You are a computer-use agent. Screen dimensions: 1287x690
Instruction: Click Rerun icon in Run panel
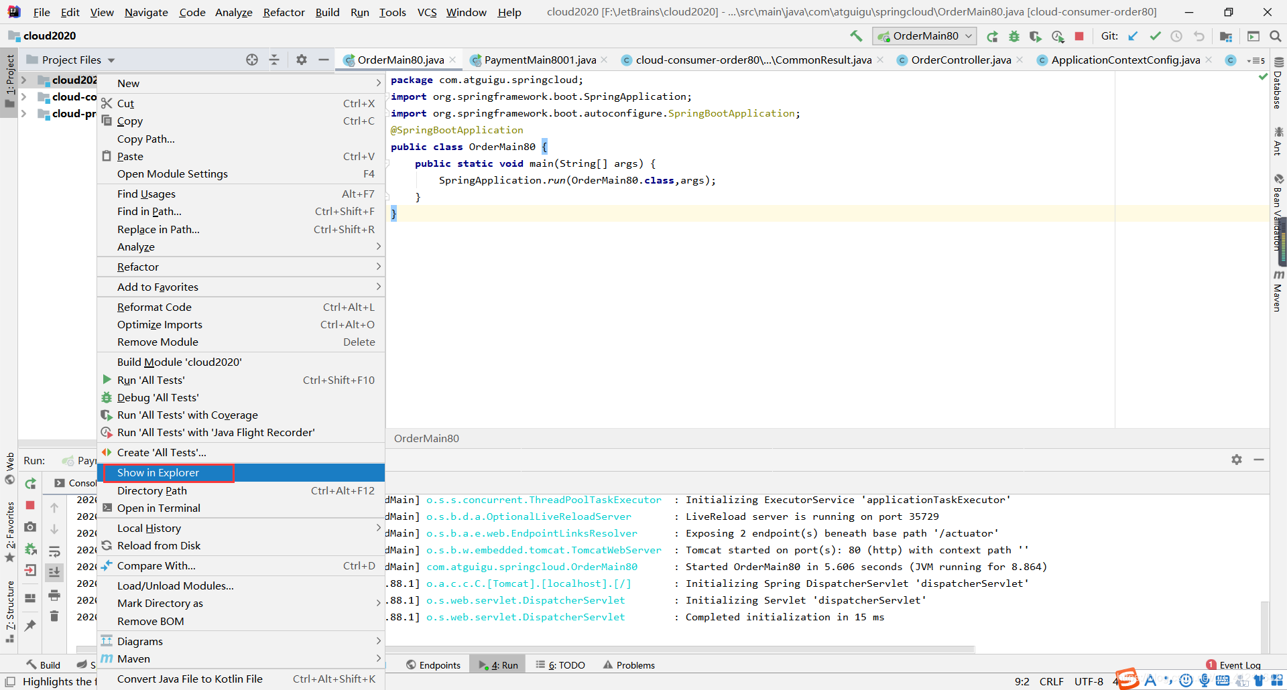[x=30, y=484]
